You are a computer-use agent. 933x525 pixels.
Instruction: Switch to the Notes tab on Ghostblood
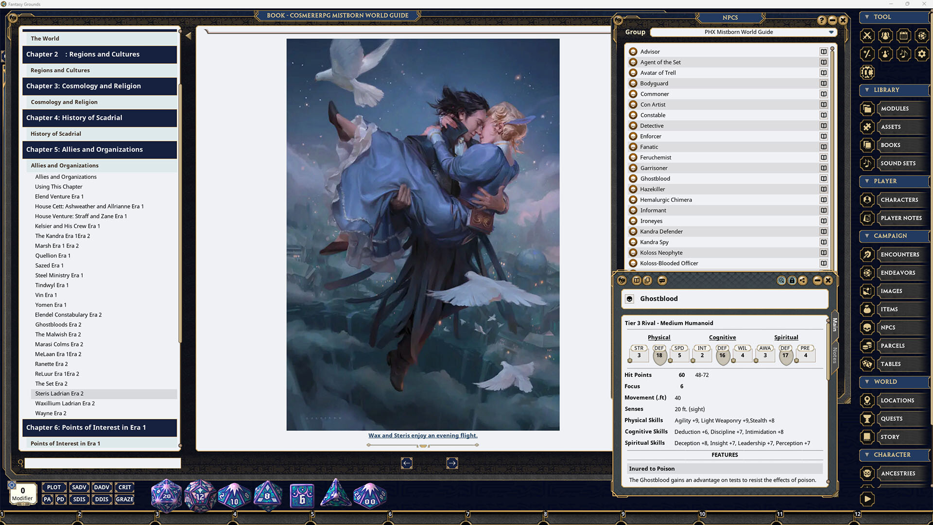835,355
